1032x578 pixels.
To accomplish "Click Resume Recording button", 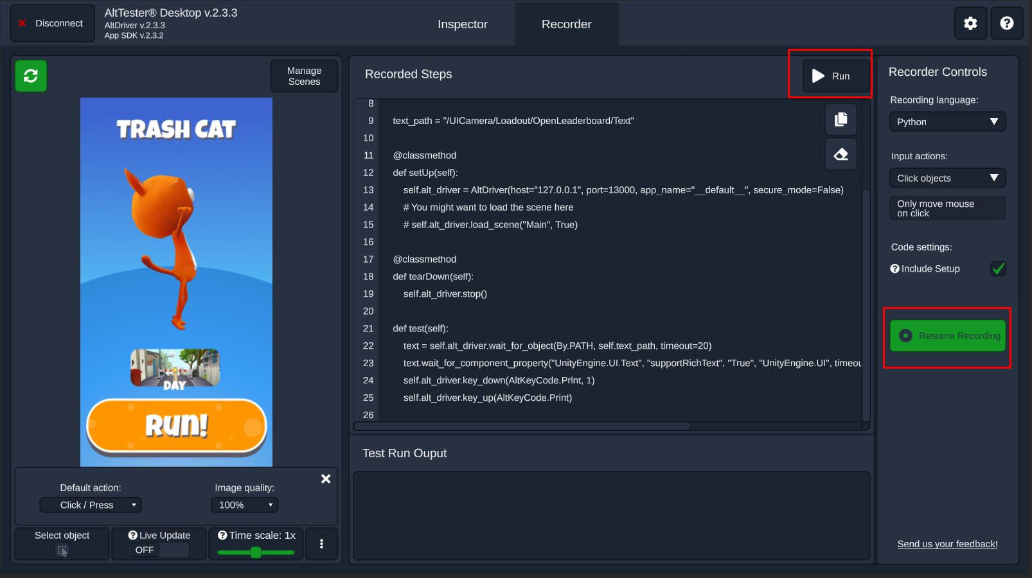I will [948, 336].
